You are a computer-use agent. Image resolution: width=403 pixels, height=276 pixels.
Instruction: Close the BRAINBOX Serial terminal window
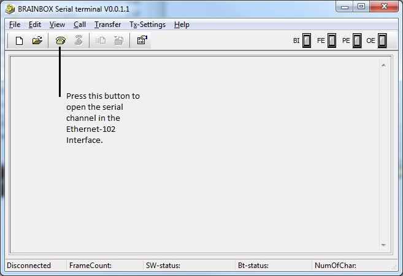384,7
